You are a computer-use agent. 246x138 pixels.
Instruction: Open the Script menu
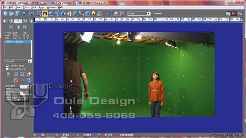tap(41, 8)
